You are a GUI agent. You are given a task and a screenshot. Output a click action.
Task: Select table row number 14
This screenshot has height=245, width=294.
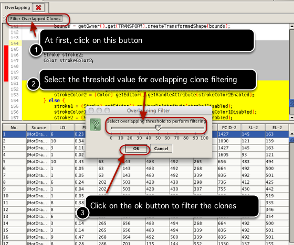145,224
